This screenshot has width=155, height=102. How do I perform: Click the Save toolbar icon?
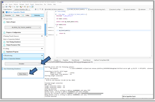pyautogui.click(x=3, y=7)
